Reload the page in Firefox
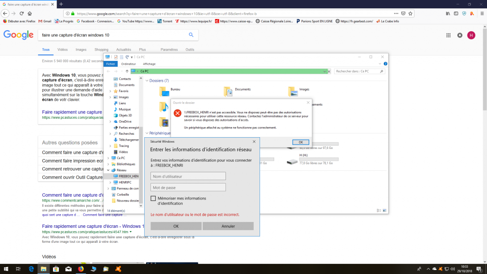 (22, 13)
